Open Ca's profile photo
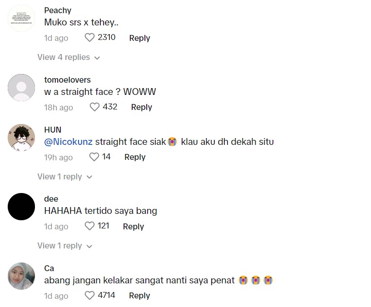The image size is (371, 307). (x=21, y=276)
